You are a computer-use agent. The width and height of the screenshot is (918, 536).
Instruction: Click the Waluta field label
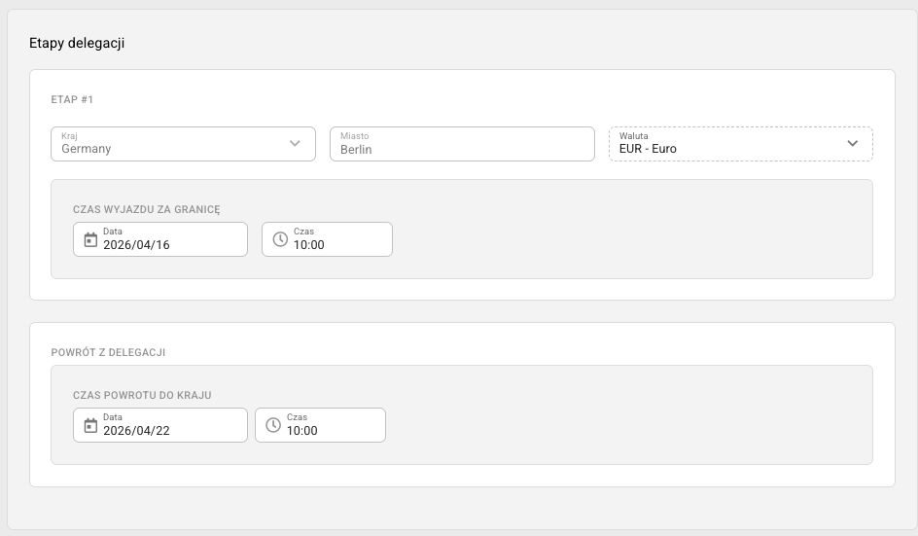(633, 136)
